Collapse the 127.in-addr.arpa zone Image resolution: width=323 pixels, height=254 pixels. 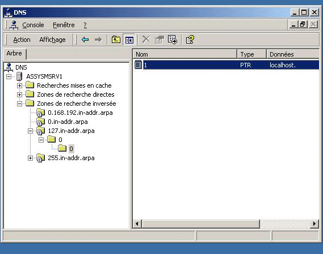click(30, 131)
